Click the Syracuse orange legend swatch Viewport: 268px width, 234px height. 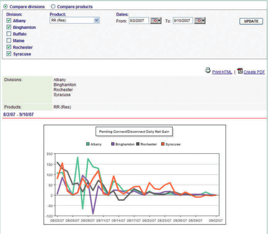pyautogui.click(x=163, y=144)
